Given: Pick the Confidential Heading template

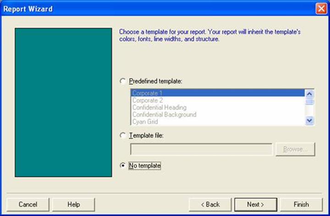Looking at the screenshot, I should pyautogui.click(x=218, y=107).
